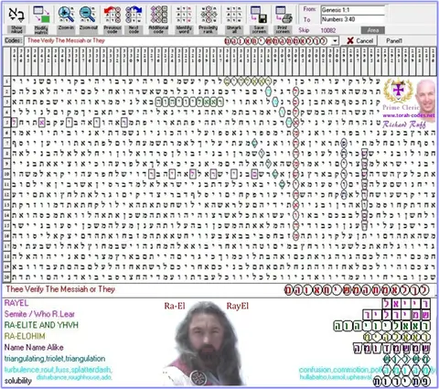Click the red X icon on Cancel
Image resolution: width=439 pixels, height=389 pixels.
[350, 40]
